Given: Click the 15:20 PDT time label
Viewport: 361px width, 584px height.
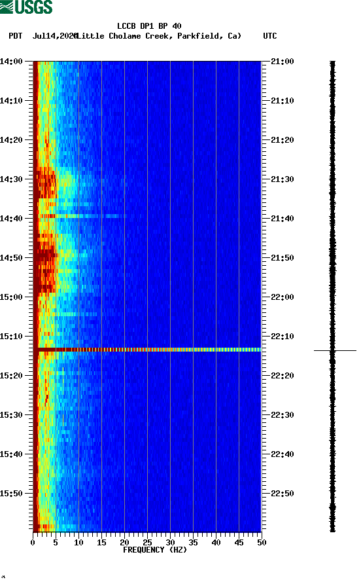Looking at the screenshot, I should pos(11,376).
